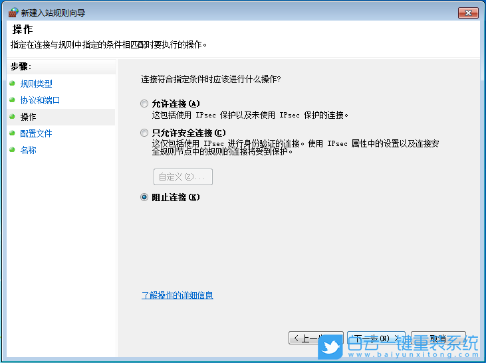Click the 上一步 back button
This screenshot has width=486, height=363.
coord(316,338)
